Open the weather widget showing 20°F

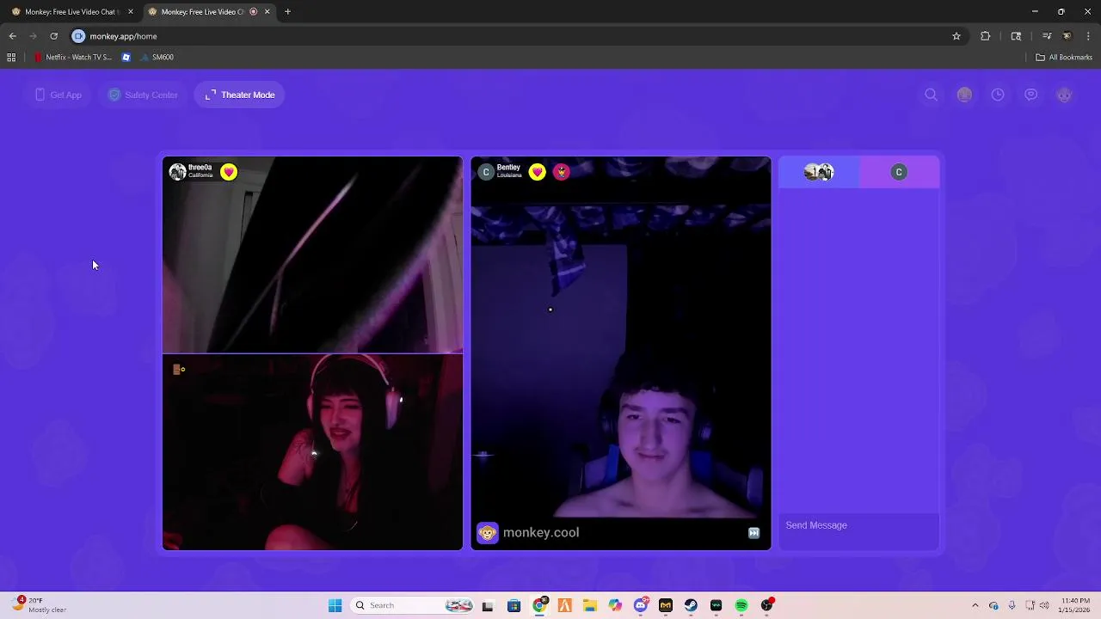39,605
